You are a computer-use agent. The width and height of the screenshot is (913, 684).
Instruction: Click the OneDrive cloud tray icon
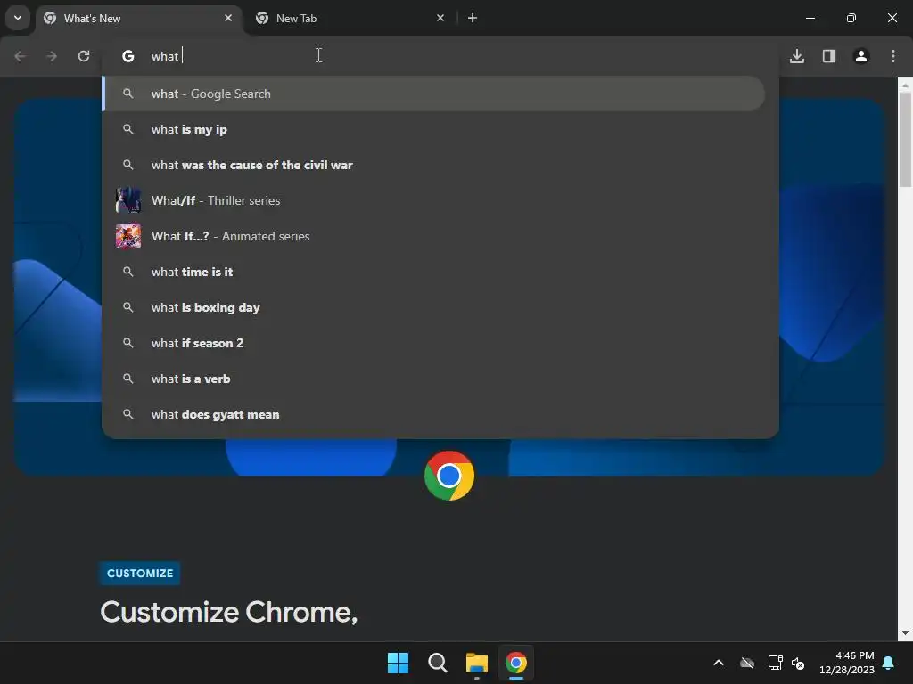[747, 663]
